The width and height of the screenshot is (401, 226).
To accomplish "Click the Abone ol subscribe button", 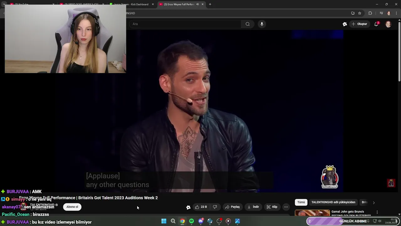I will coord(72,207).
